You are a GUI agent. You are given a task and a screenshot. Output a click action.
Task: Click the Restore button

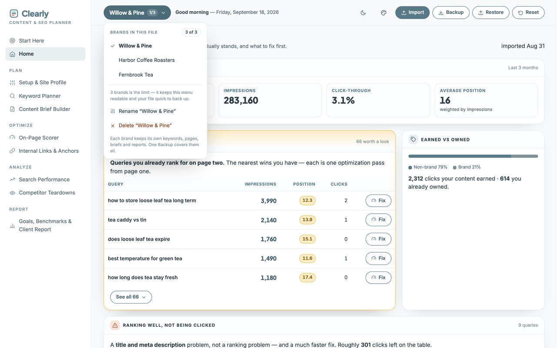[x=491, y=13]
